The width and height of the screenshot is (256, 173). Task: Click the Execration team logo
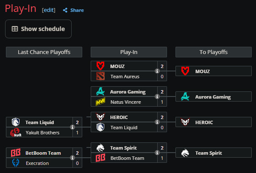coord(16,163)
